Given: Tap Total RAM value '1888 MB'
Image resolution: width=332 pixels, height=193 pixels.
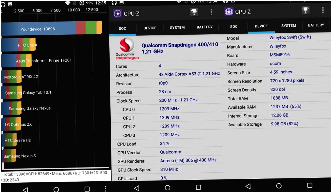Looking at the screenshot, I should [x=279, y=98].
